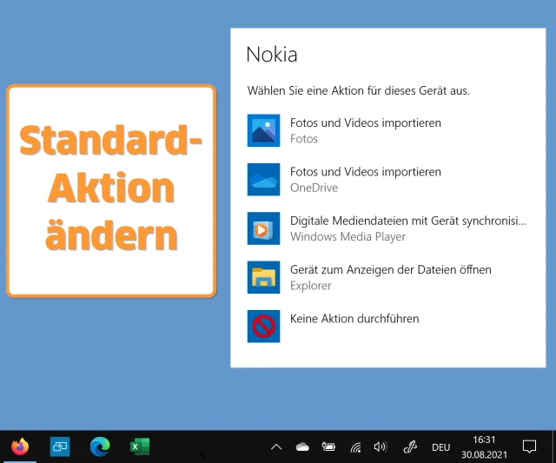
Task: Open the notification Action Center
Action: (x=529, y=446)
